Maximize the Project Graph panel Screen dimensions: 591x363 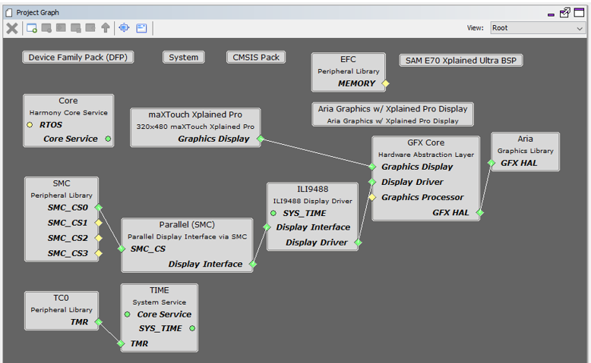tap(579, 12)
